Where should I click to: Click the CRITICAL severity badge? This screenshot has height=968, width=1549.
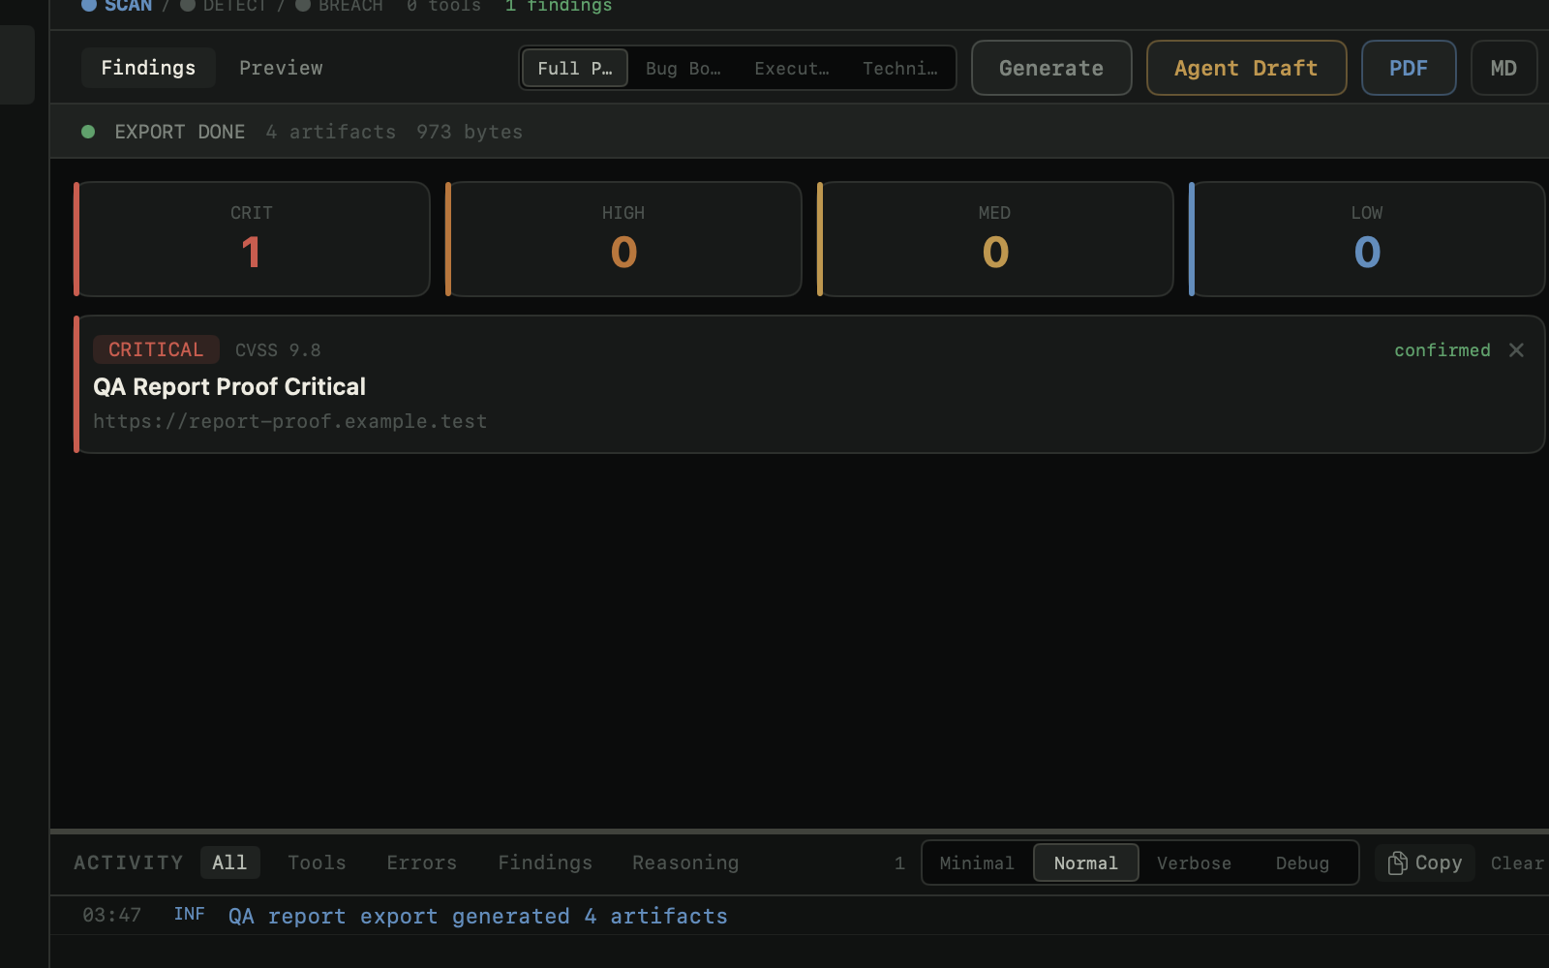tap(156, 349)
